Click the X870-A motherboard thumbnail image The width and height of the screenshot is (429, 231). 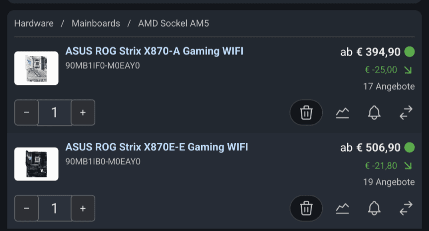point(36,68)
